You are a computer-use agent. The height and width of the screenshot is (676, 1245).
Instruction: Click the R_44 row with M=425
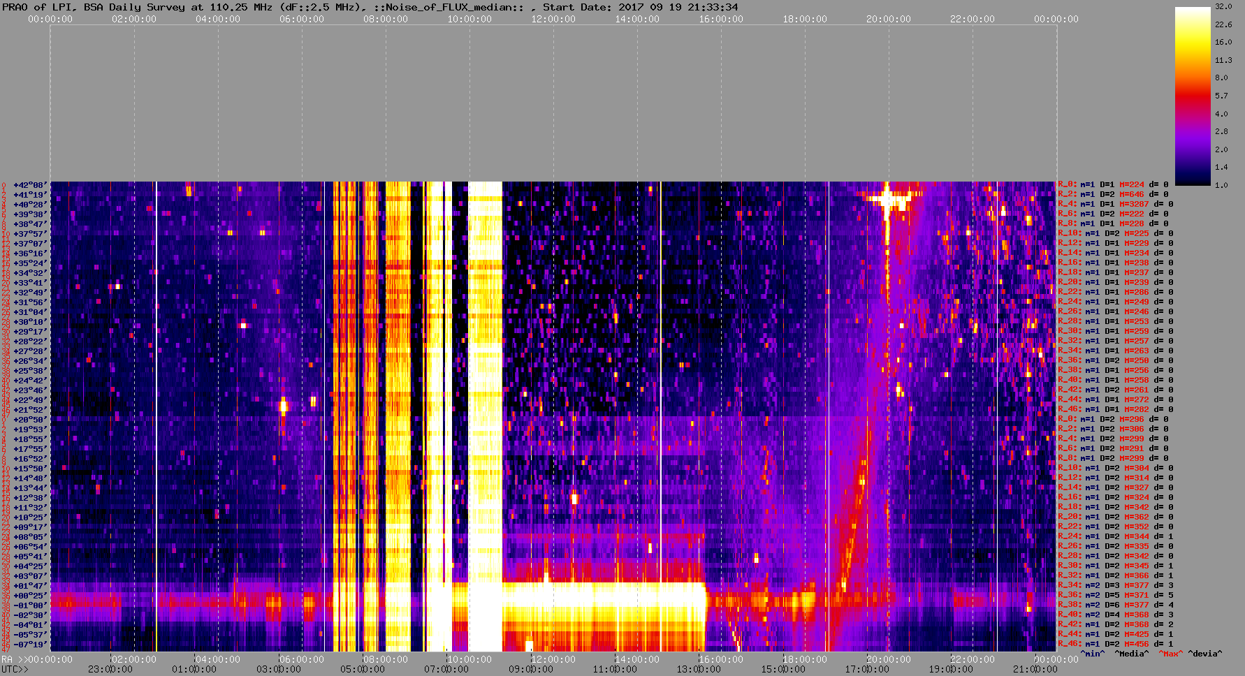pyautogui.click(x=1116, y=635)
